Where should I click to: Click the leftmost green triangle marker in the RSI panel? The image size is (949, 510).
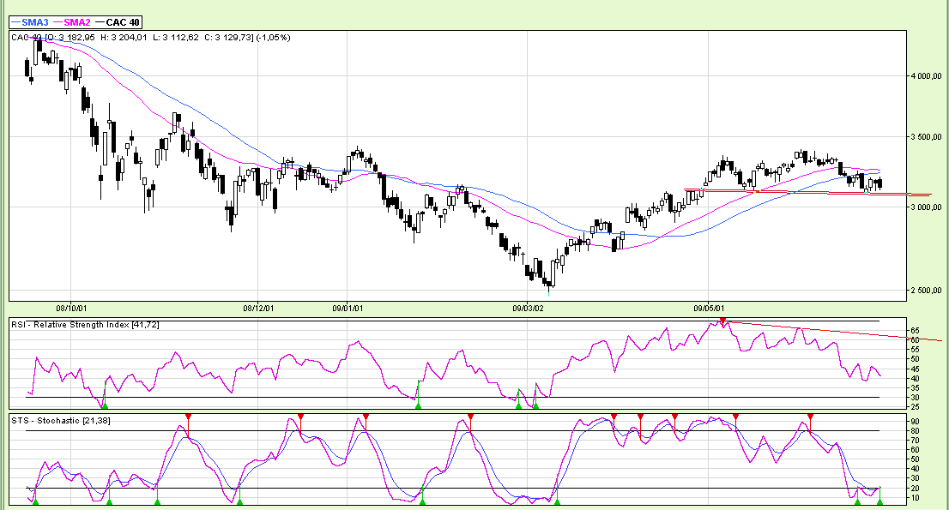(x=105, y=405)
